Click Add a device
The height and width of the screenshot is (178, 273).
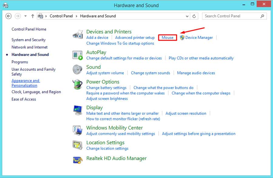pos(97,37)
